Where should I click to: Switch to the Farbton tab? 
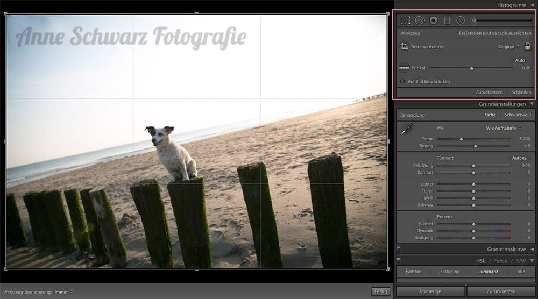(413, 272)
